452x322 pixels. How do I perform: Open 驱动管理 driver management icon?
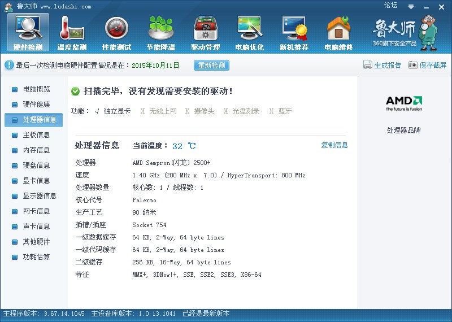point(205,33)
